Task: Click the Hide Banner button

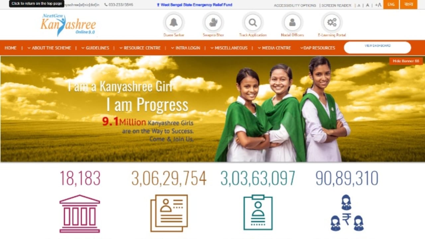Action: coord(406,61)
